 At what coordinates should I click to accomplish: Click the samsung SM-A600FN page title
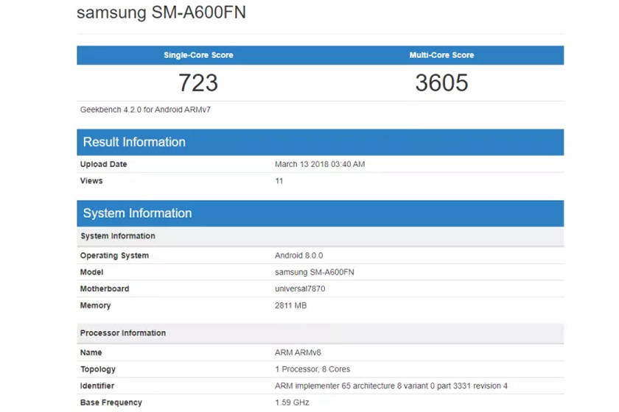pyautogui.click(x=161, y=13)
